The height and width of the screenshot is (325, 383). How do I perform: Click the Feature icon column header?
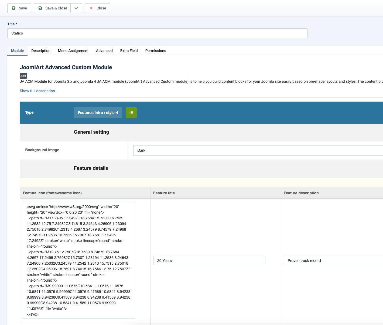[x=52, y=193]
